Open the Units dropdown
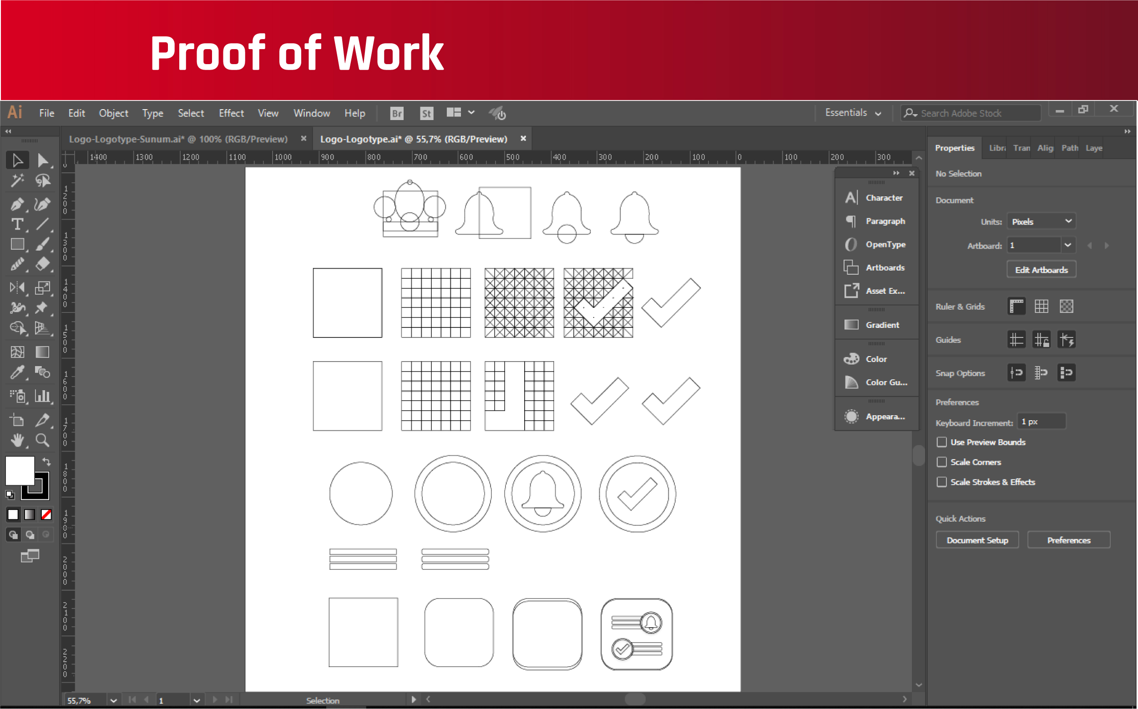Image resolution: width=1138 pixels, height=709 pixels. pyautogui.click(x=1041, y=221)
